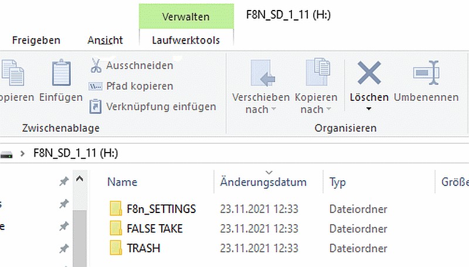The width and height of the screenshot is (469, 267).
Task: Select the TRASH folder
Action: [143, 248]
